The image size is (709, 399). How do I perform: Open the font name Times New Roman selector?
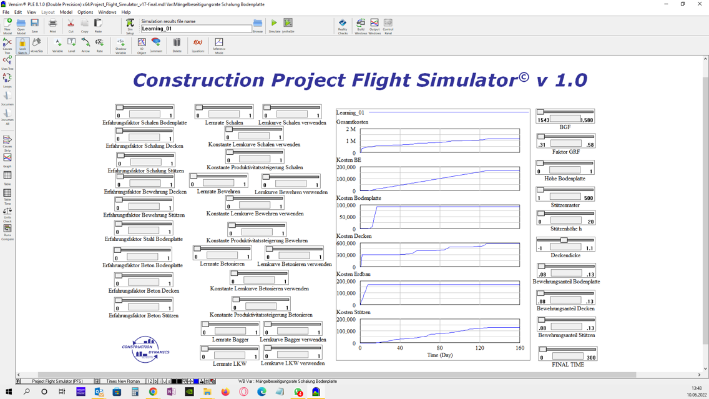[x=122, y=381]
